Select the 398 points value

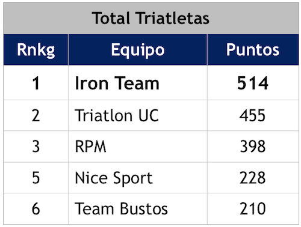[x=253, y=147]
